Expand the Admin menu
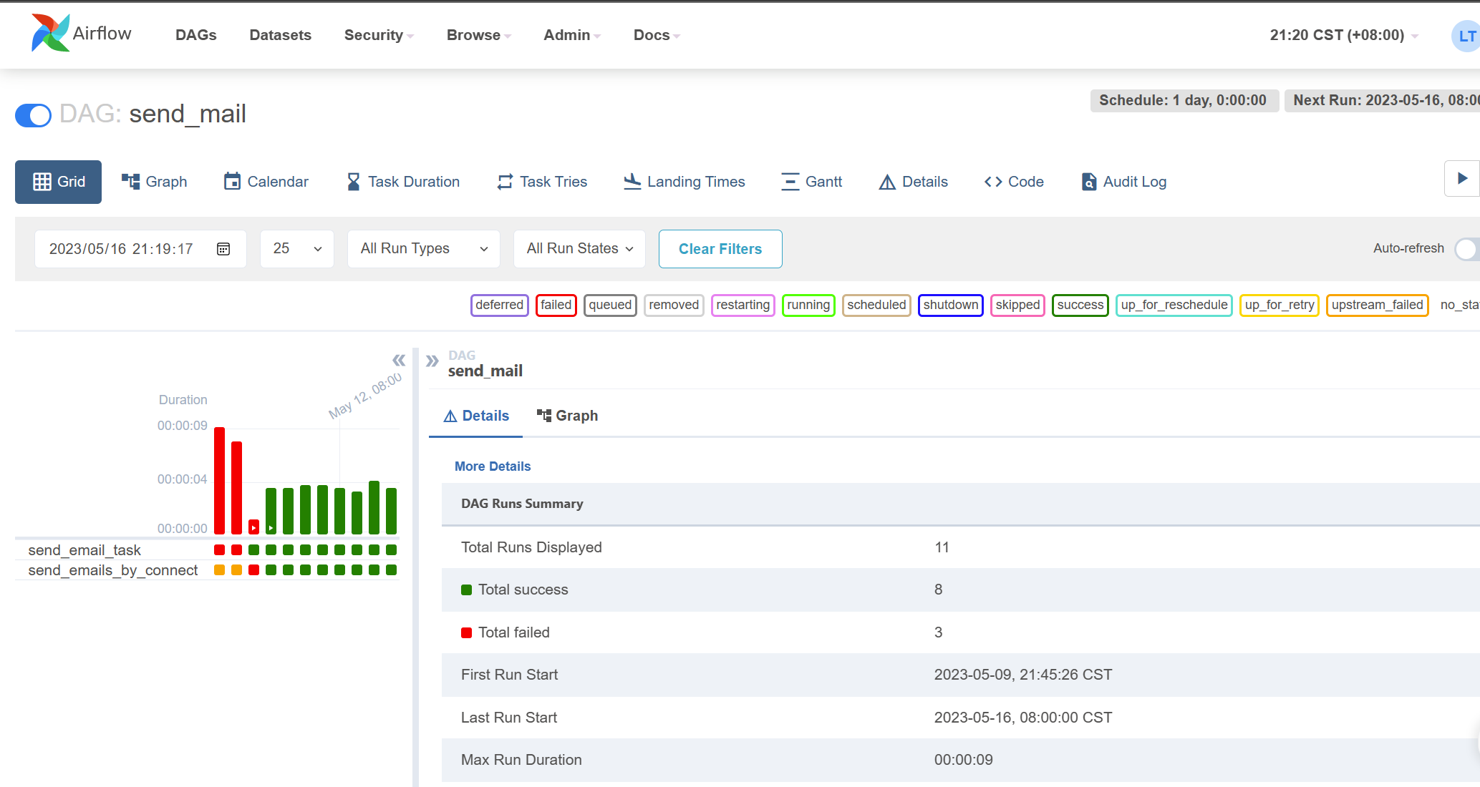This screenshot has width=1480, height=787. [572, 35]
